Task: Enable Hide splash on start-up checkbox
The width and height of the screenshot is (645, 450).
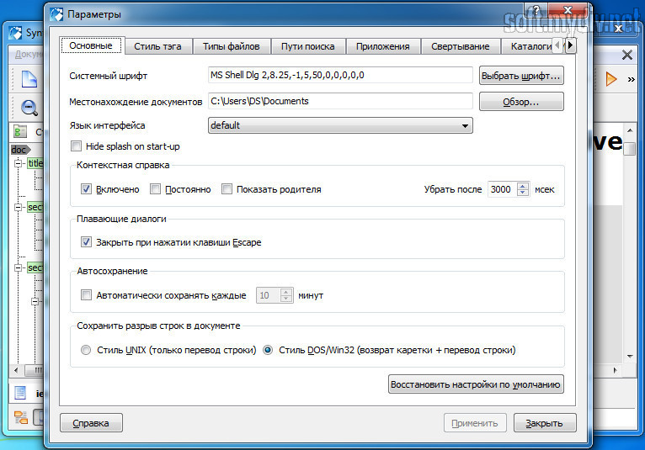Action: [78, 146]
